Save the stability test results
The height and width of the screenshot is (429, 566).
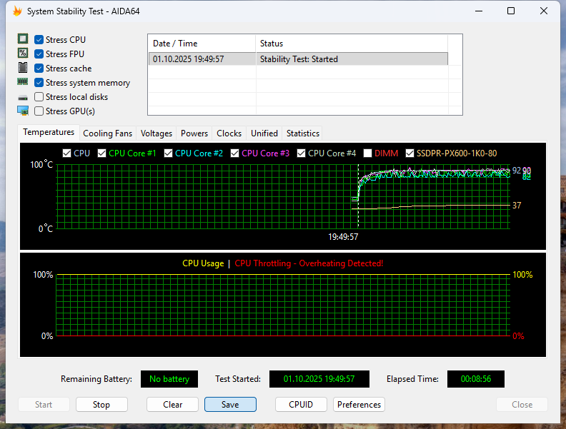230,405
